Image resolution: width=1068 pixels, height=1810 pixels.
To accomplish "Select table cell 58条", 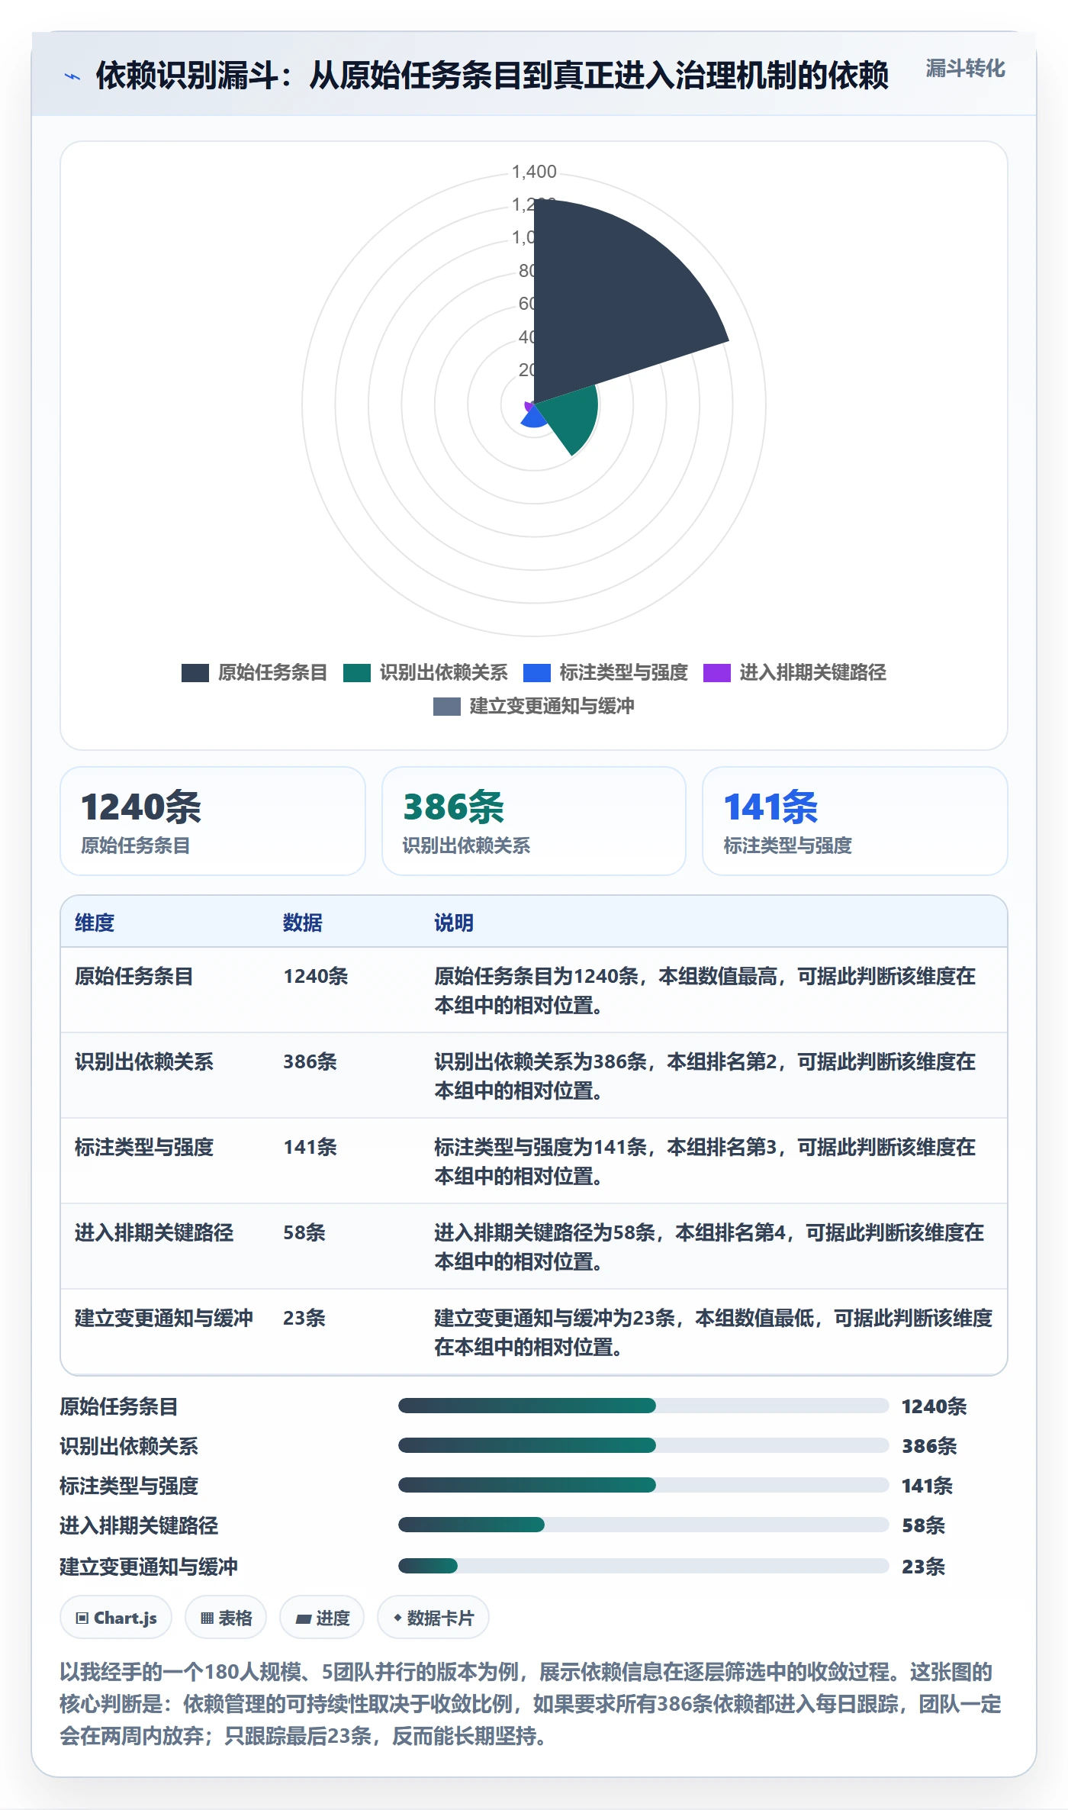I will [304, 1232].
